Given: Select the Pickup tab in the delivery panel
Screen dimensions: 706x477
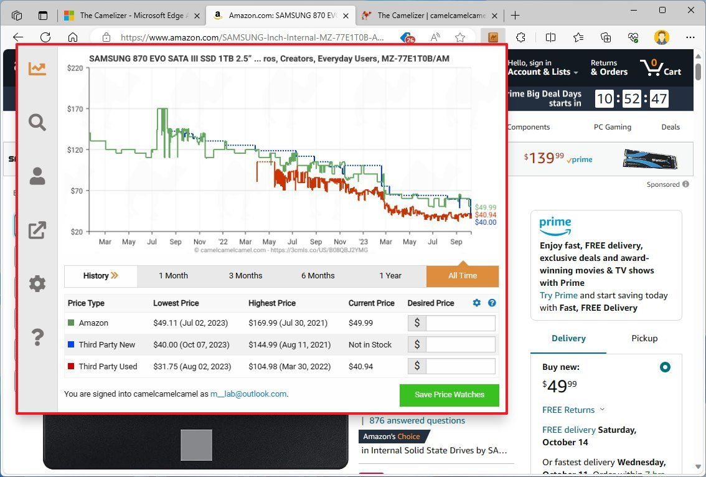Looking at the screenshot, I should point(644,338).
